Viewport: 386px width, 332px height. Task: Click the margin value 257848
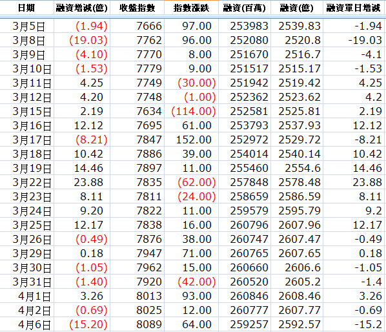tap(245, 182)
